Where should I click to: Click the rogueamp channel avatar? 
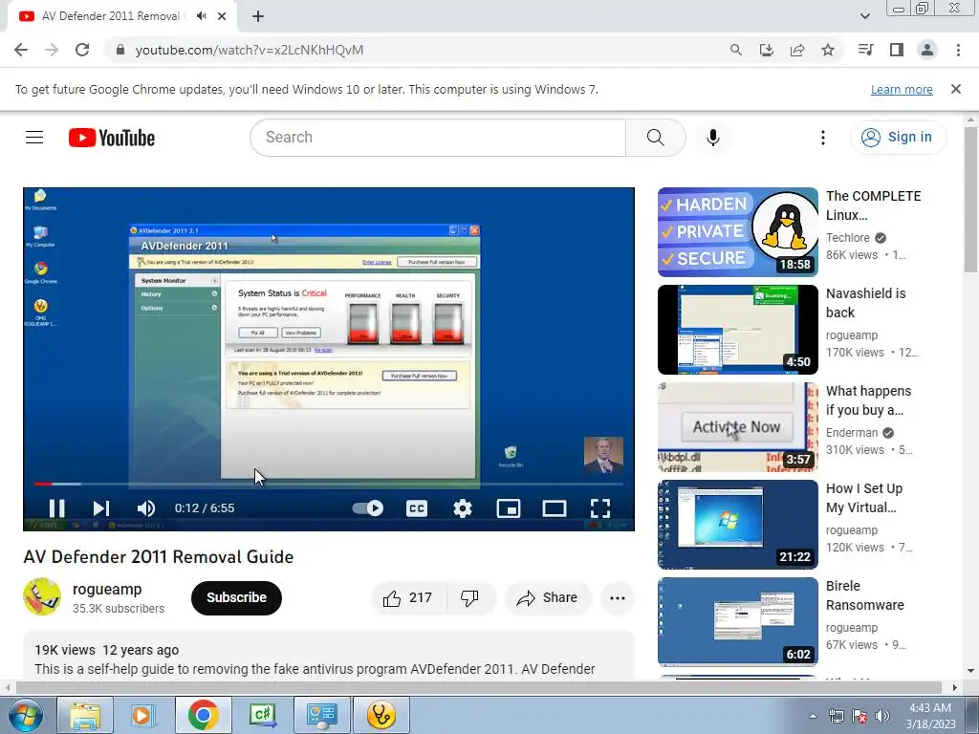pyautogui.click(x=42, y=596)
